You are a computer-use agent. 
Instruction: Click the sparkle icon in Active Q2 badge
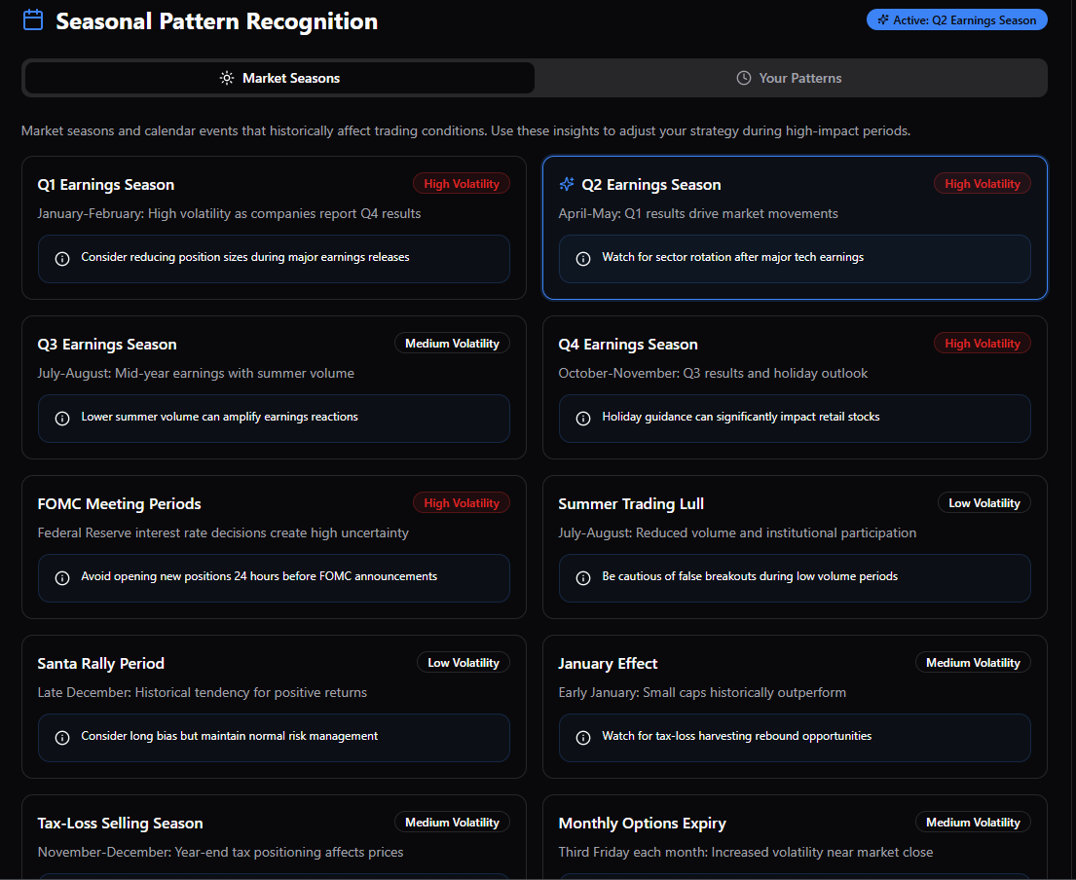pos(883,19)
